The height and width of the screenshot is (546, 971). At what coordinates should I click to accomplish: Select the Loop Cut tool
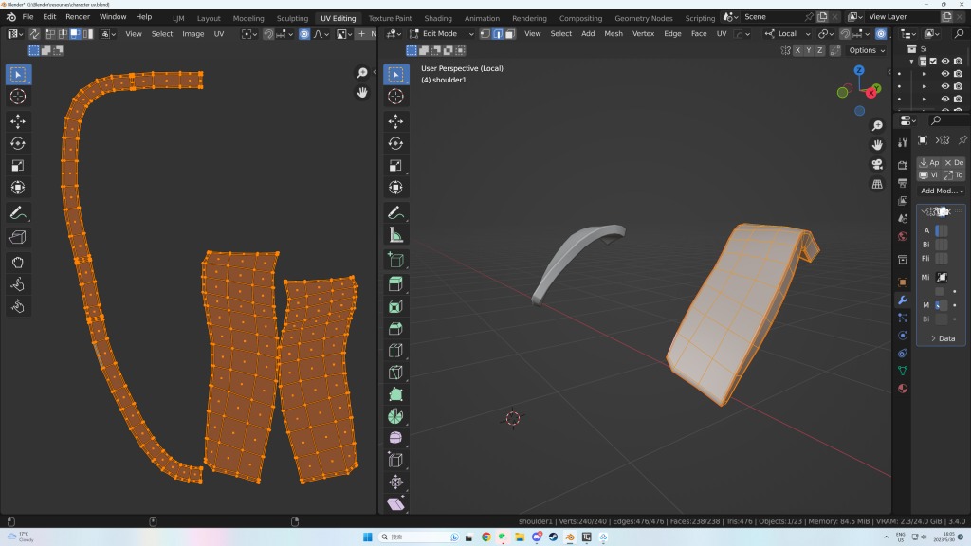(395, 351)
